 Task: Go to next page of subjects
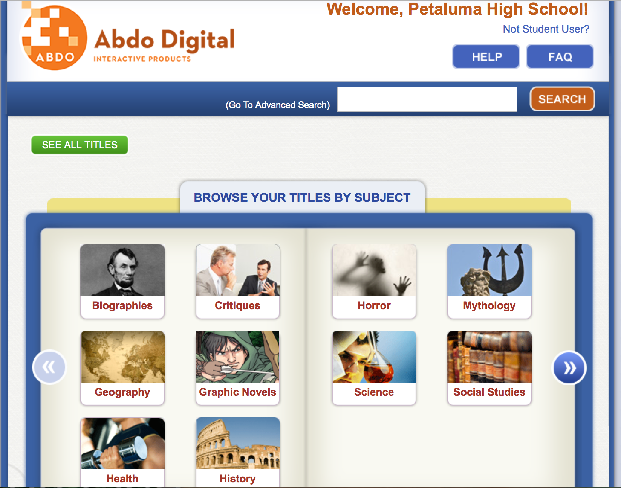click(x=569, y=368)
